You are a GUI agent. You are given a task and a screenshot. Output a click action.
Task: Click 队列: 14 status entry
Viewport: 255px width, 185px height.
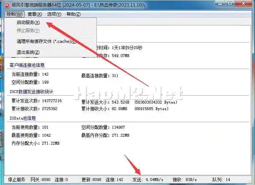point(221,180)
